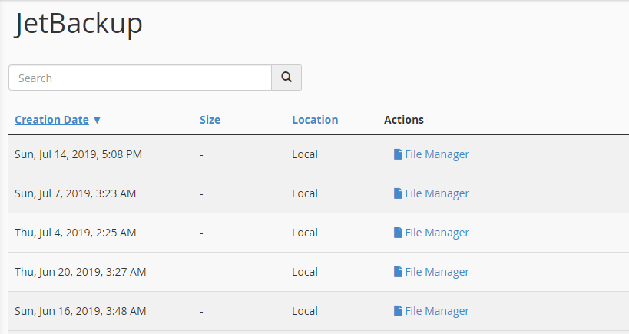
Task: Sort by Location column header
Action: pyautogui.click(x=315, y=120)
